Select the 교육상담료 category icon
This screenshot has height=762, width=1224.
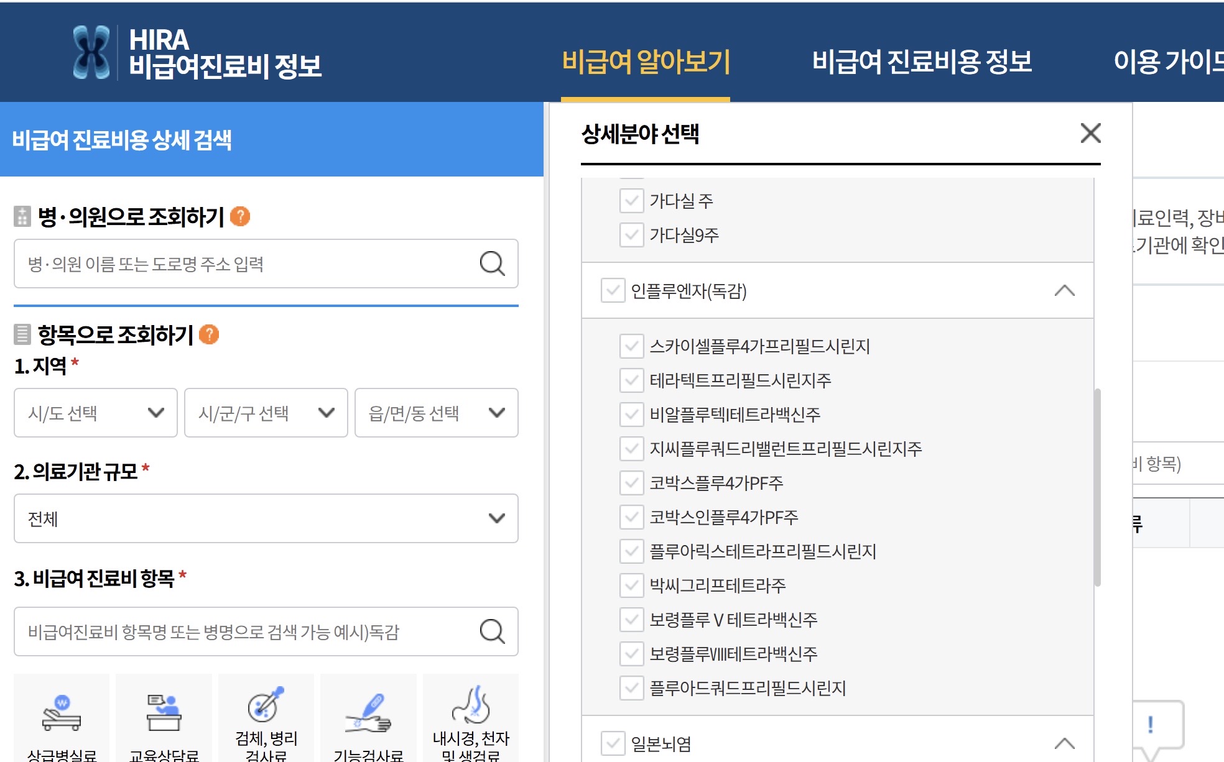pos(164,714)
